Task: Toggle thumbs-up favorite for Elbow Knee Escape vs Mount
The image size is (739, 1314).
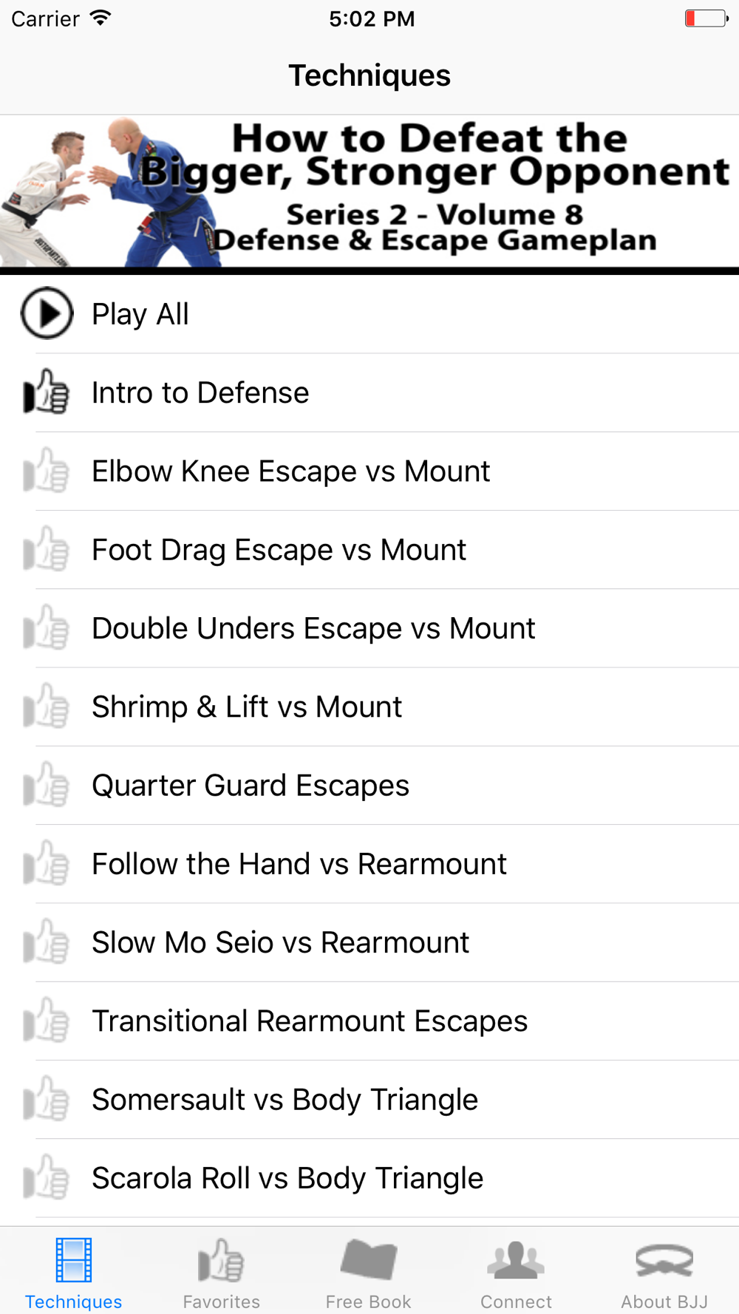Action: coord(46,470)
